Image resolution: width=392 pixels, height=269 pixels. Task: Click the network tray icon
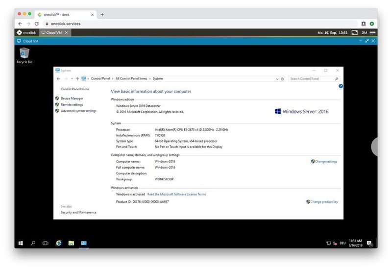click(x=328, y=243)
